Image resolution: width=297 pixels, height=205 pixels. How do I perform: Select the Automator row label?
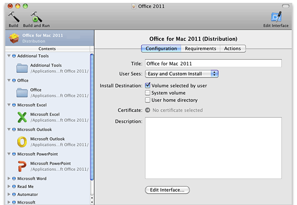click(27, 194)
